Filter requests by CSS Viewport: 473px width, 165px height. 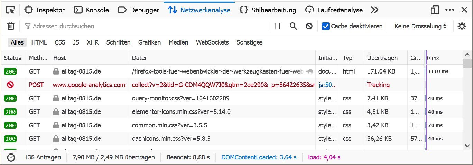tap(60, 42)
